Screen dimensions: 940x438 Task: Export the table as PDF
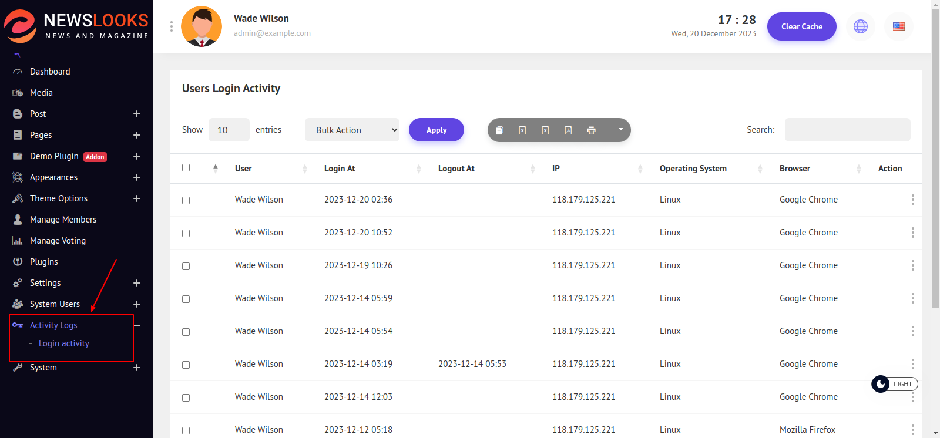(568, 130)
